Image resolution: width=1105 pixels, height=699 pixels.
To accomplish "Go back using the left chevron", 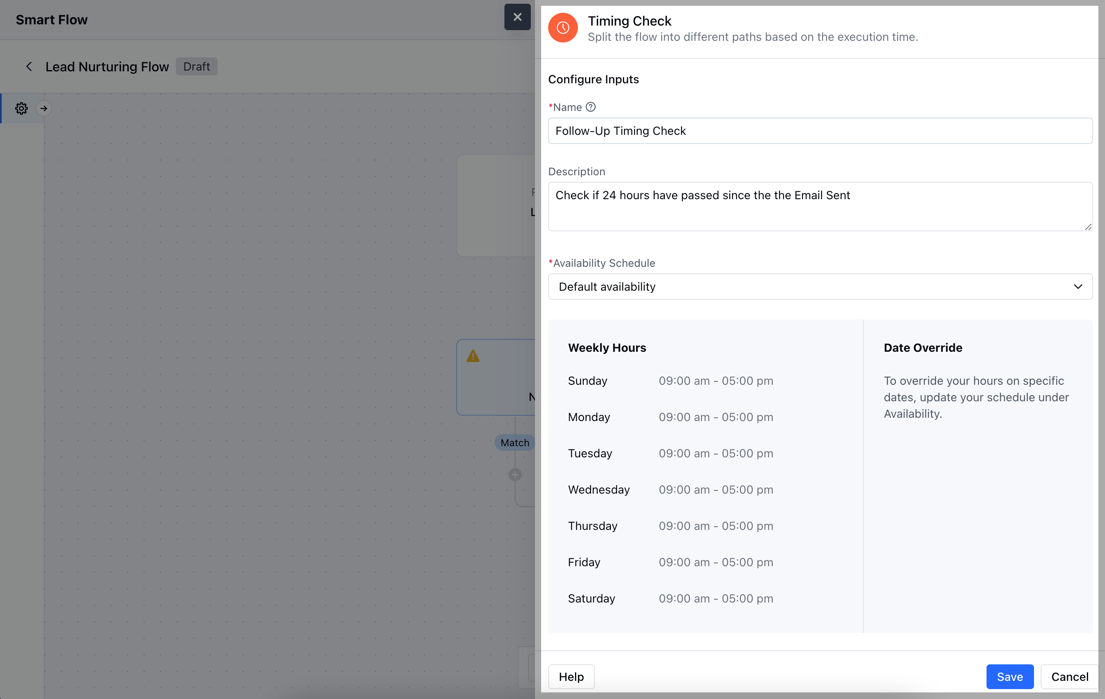I will [29, 67].
